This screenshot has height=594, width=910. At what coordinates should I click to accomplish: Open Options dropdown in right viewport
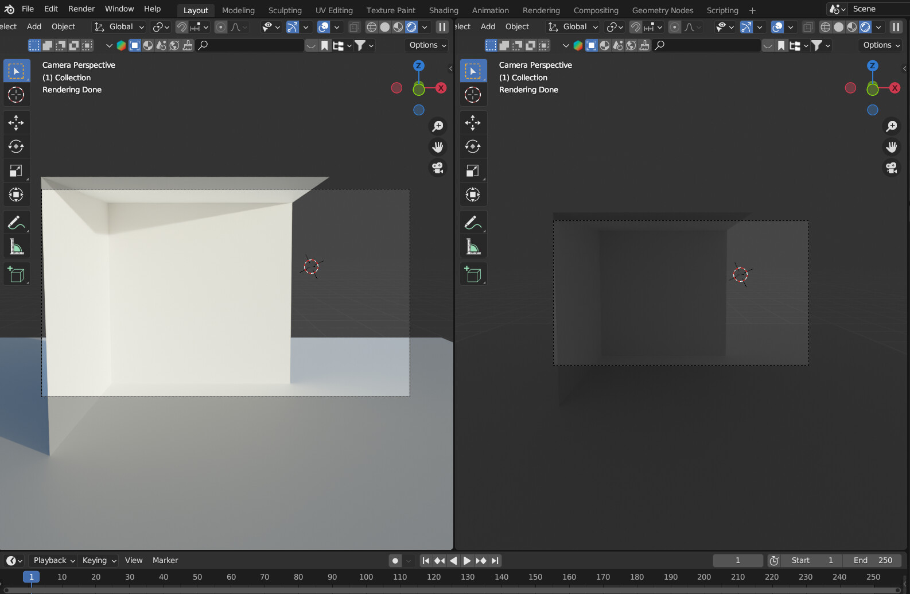882,45
